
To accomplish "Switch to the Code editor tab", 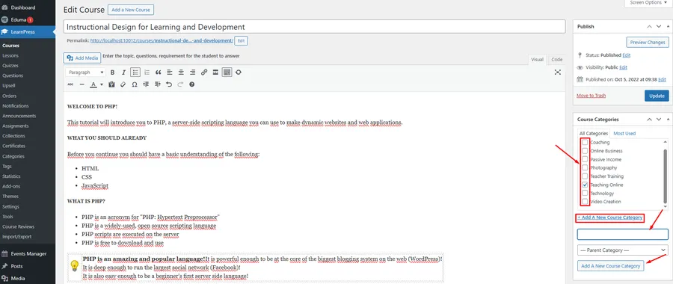I will click(x=557, y=60).
